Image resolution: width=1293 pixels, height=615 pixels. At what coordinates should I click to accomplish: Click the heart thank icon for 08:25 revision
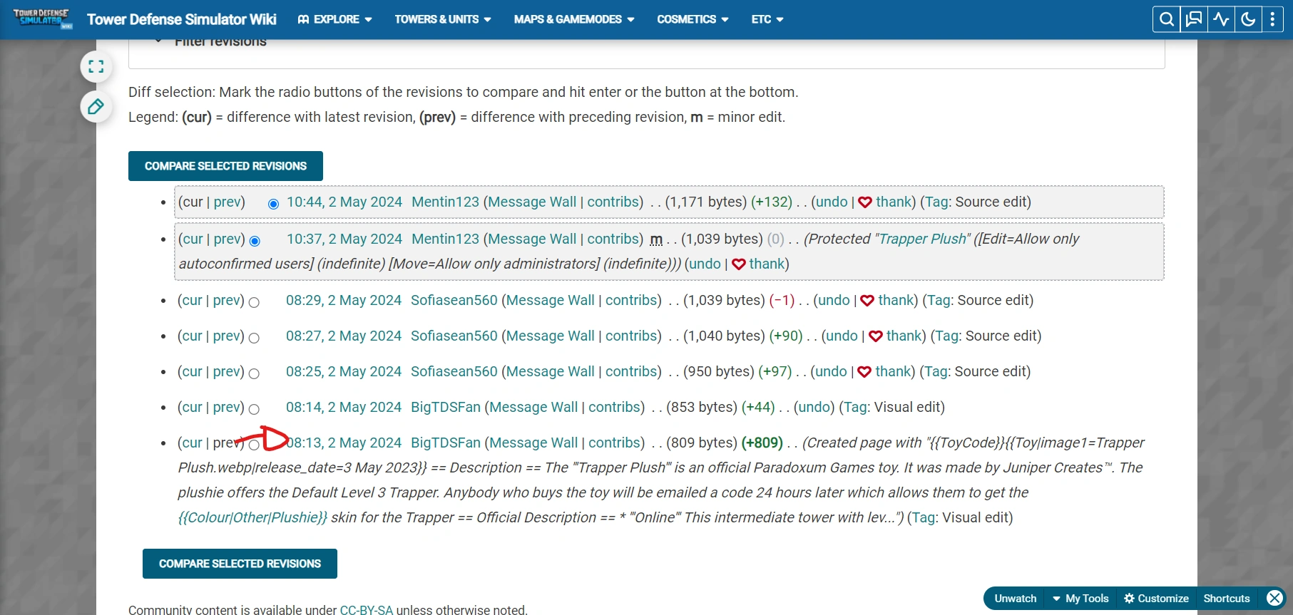pyautogui.click(x=864, y=372)
